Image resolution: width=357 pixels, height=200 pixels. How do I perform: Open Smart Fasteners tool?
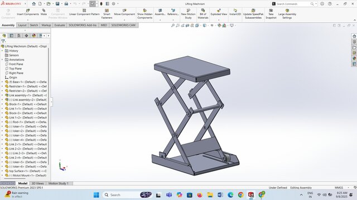pyautogui.click(x=107, y=14)
